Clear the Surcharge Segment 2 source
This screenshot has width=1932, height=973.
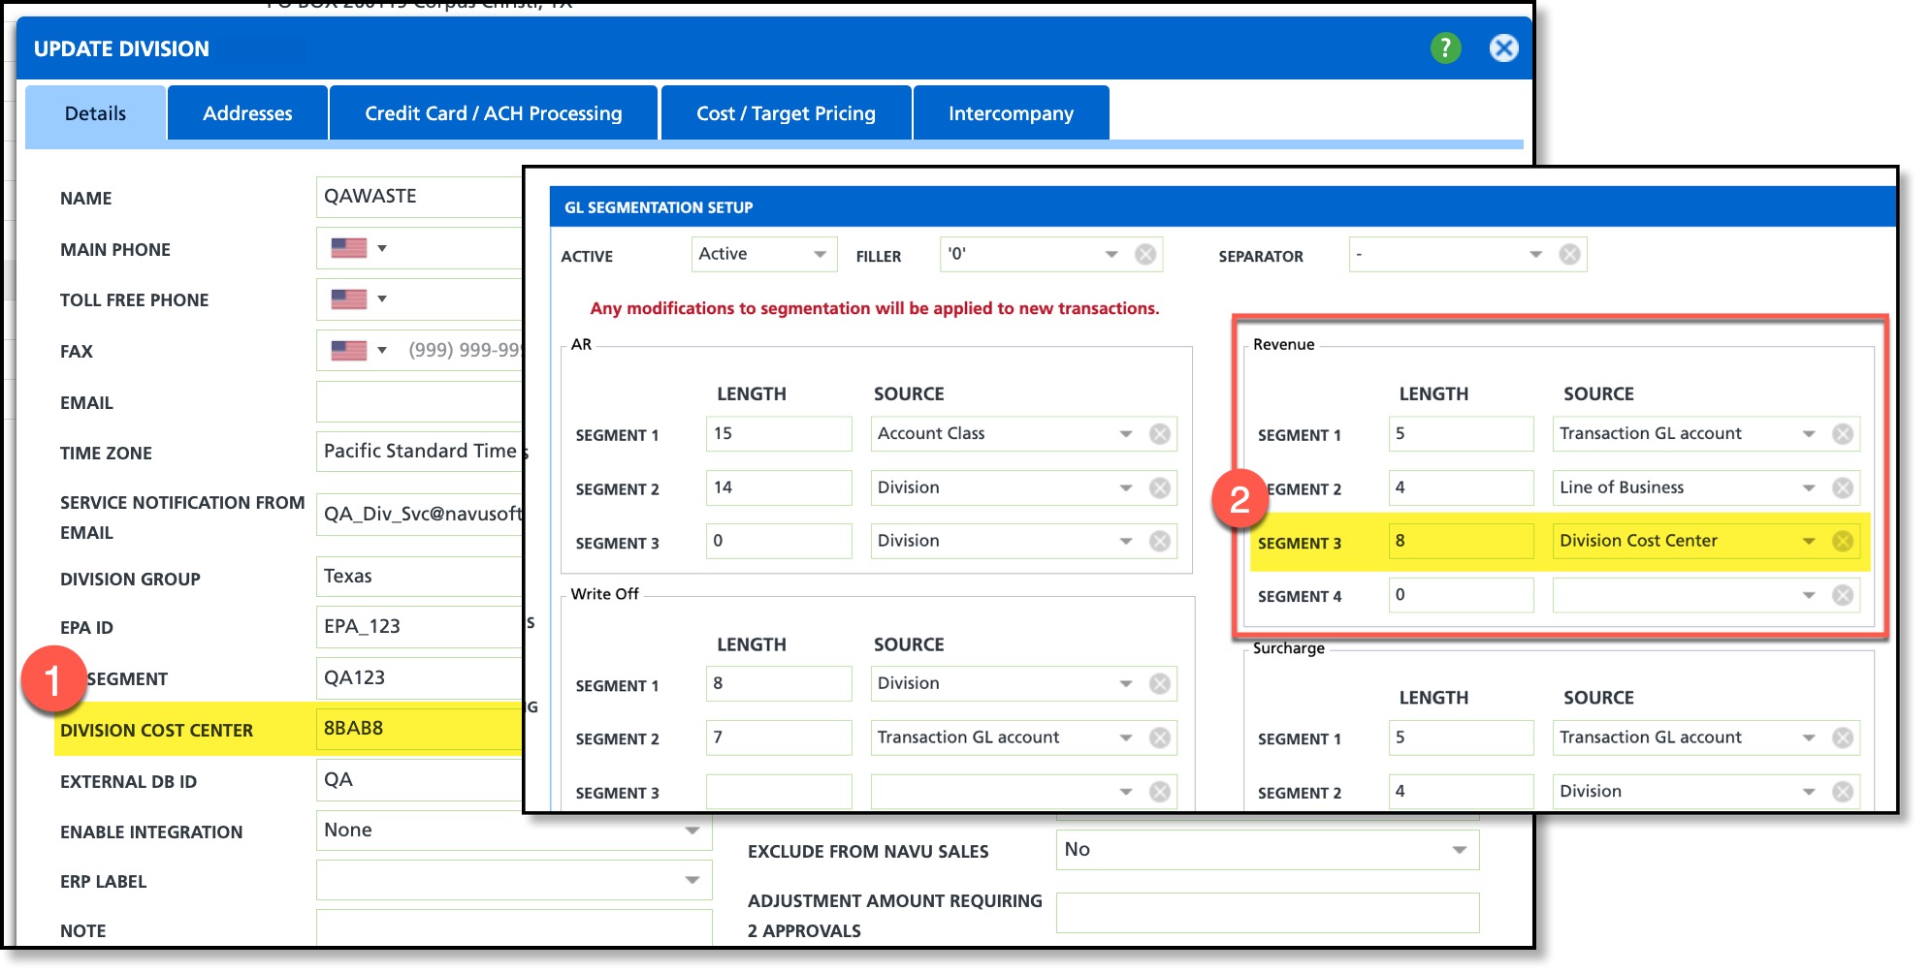[x=1842, y=792]
